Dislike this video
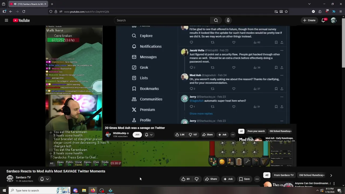This screenshot has height=194, width=345. [x=197, y=179]
